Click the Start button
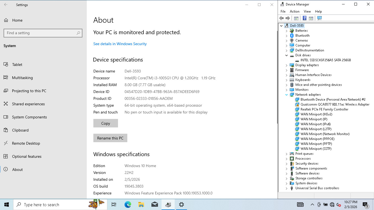Screen dimensions: 374x210 pos(7,205)
